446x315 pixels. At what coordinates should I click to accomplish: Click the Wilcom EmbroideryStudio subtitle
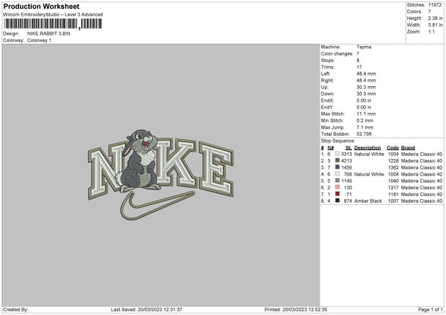[x=53, y=15]
